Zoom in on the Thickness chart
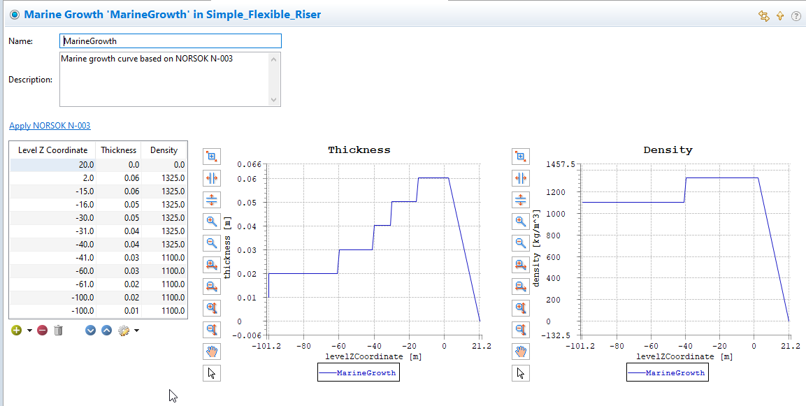The image size is (806, 406). [211, 222]
